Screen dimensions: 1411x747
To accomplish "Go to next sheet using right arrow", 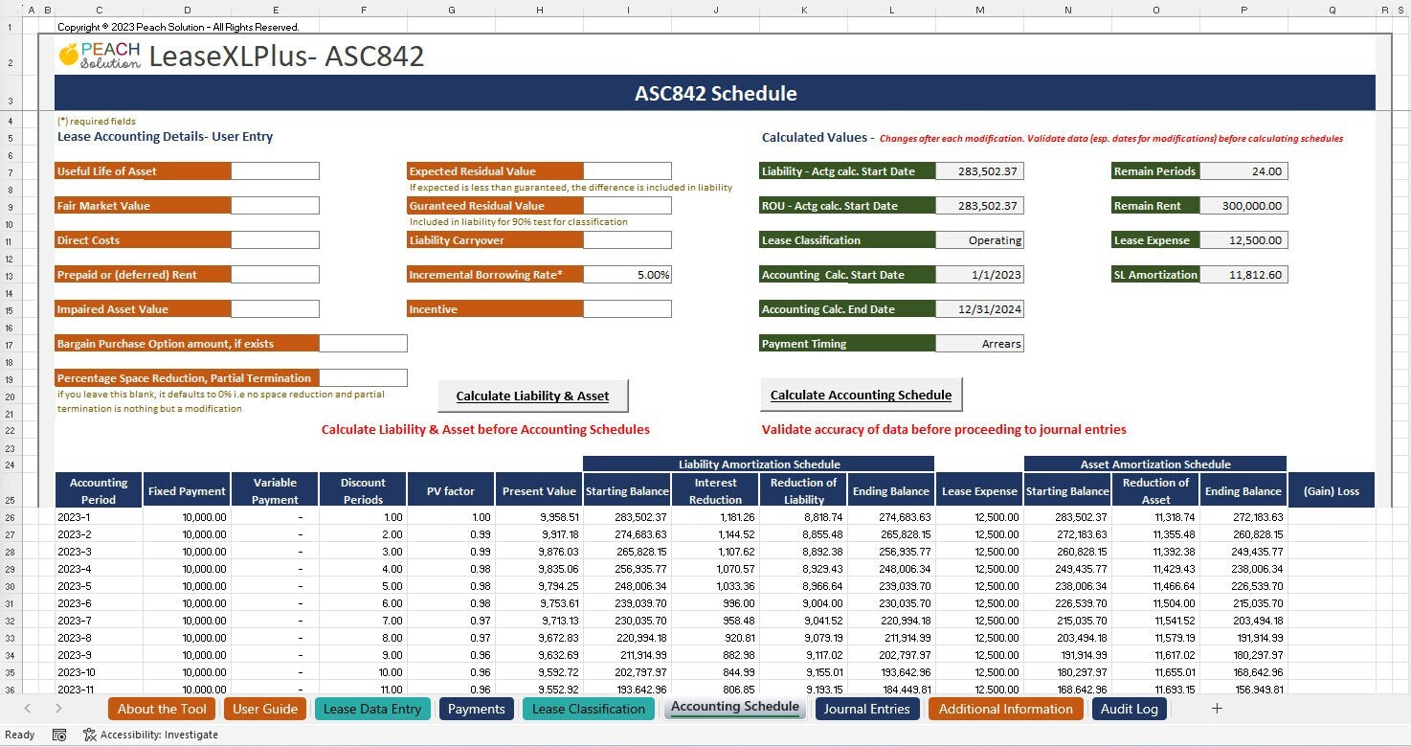I will (x=58, y=709).
